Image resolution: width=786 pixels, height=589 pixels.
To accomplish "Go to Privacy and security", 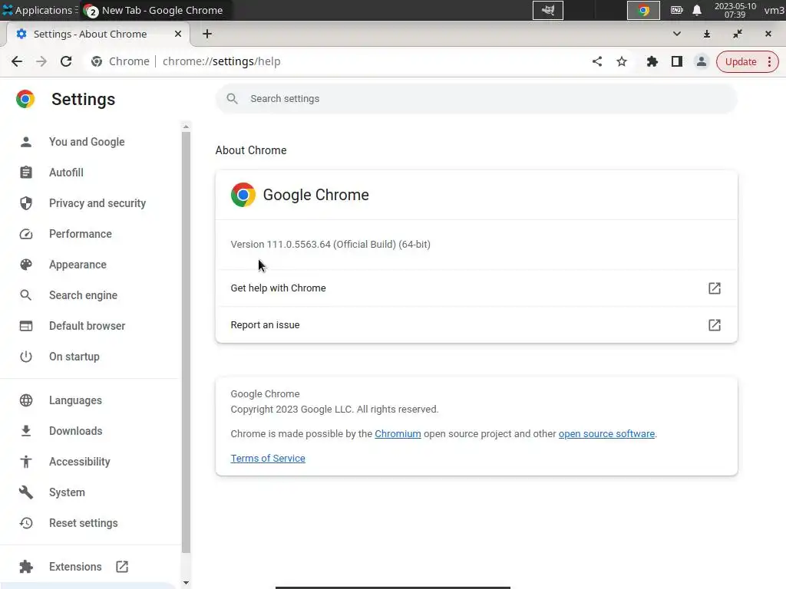I will 97,202.
